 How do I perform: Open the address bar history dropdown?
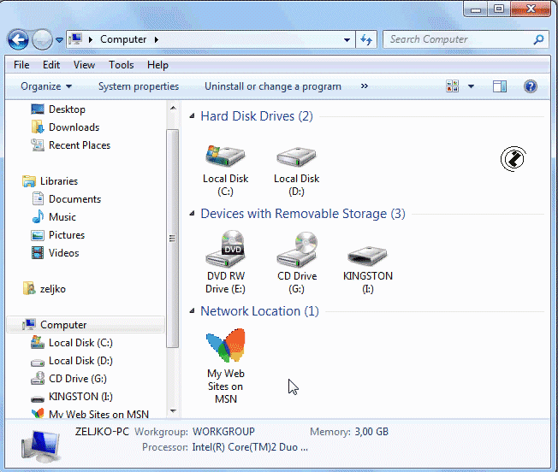pyautogui.click(x=347, y=39)
